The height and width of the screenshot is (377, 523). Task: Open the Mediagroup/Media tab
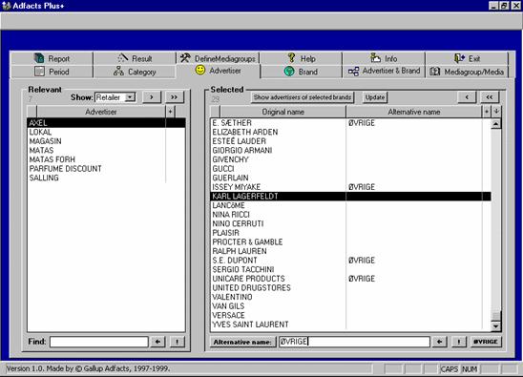(x=467, y=72)
